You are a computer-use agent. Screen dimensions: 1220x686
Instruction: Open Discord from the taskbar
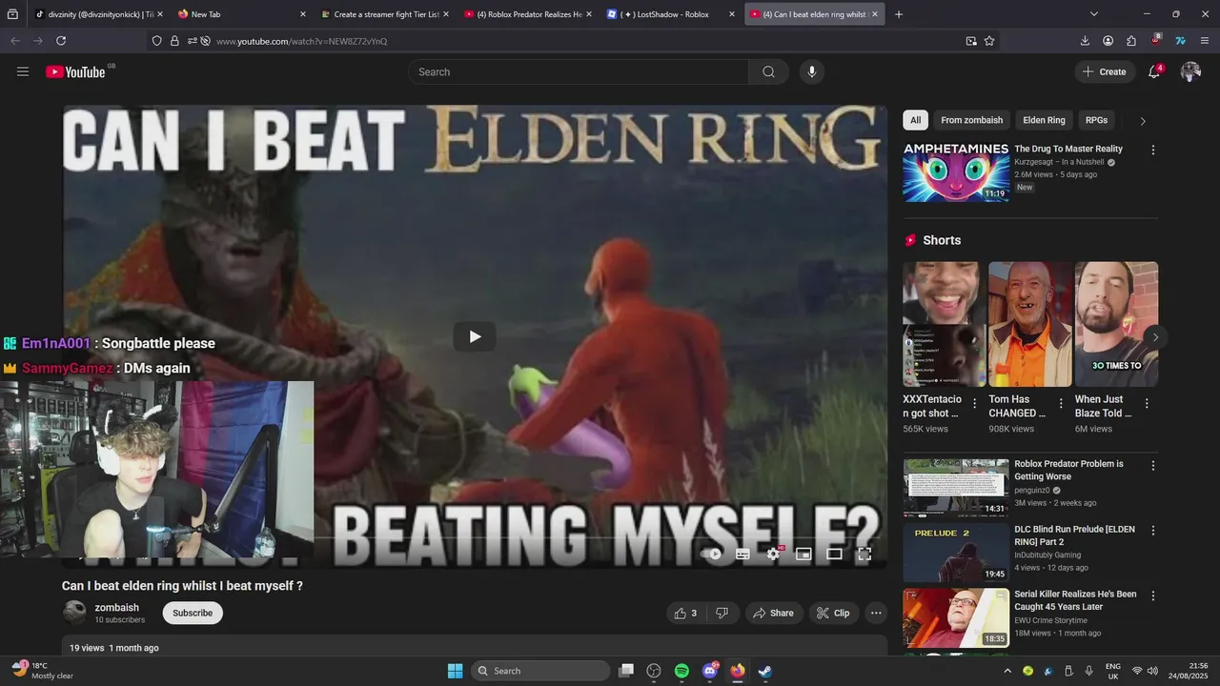710,671
